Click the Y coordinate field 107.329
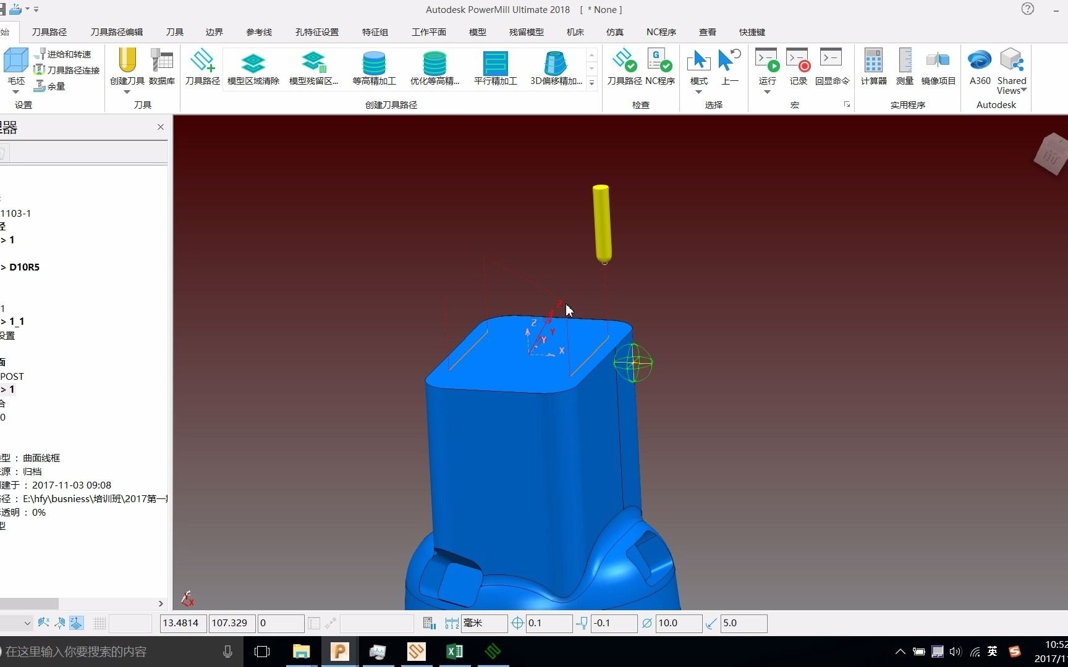 [232, 623]
